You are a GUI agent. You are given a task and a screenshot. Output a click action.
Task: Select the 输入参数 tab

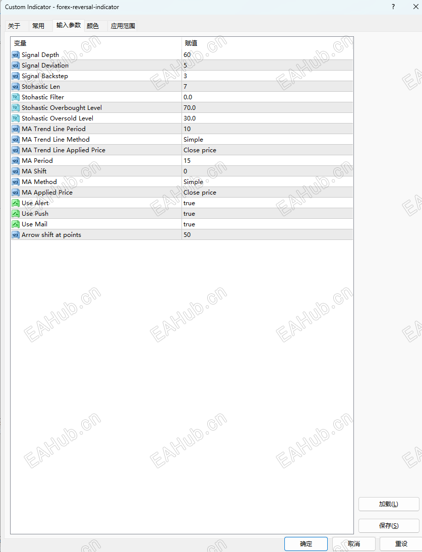pos(69,25)
